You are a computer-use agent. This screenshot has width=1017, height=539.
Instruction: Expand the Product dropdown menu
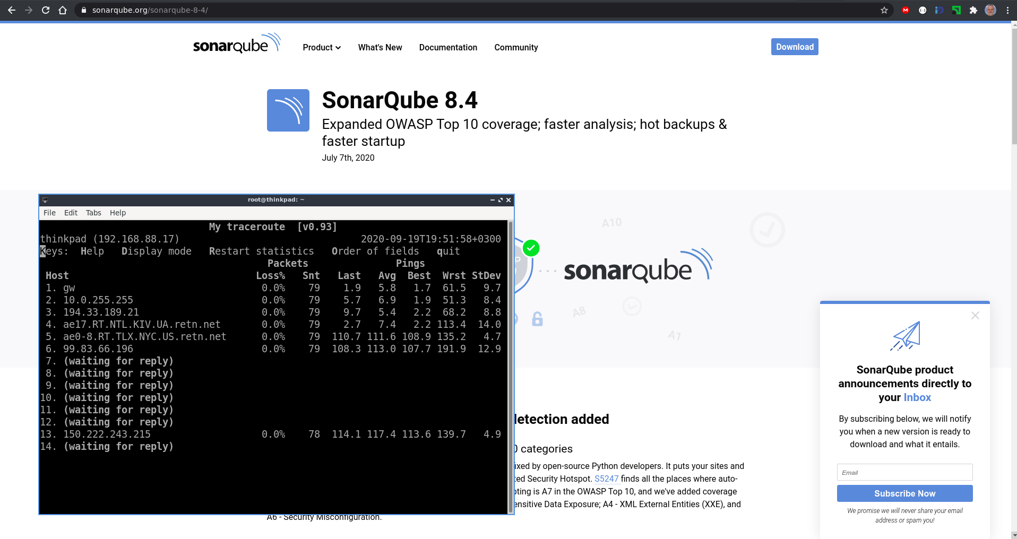tap(322, 48)
